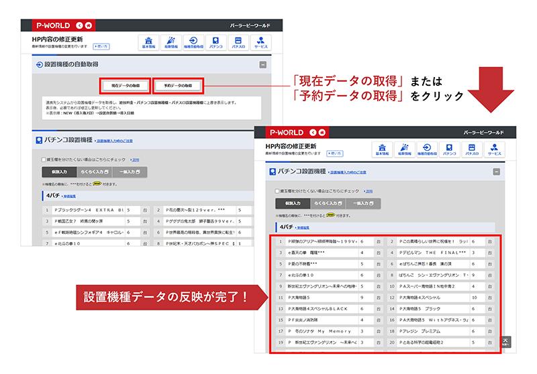The image size is (537, 374).
Task: Click パチスロ nav icon in the red-outlined results window
Action: coord(472,149)
